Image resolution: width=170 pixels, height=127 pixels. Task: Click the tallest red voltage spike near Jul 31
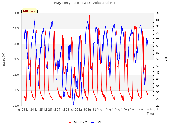pyautogui.click(x=90, y=16)
